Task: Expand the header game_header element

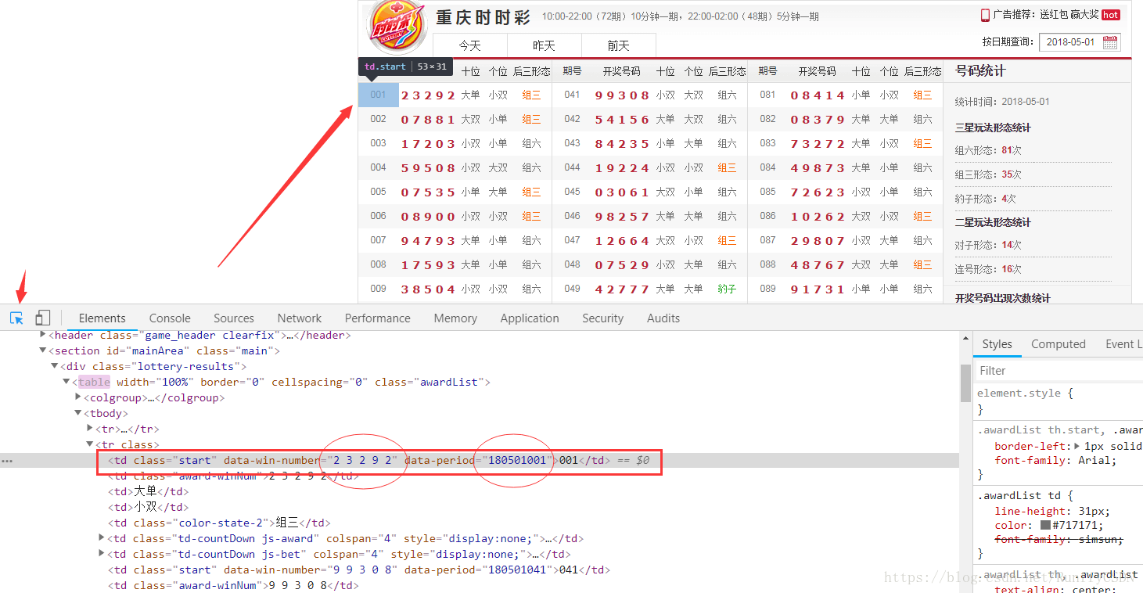Action: click(x=43, y=335)
